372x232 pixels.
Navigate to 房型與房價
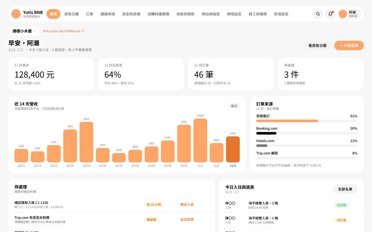[x=131, y=14]
